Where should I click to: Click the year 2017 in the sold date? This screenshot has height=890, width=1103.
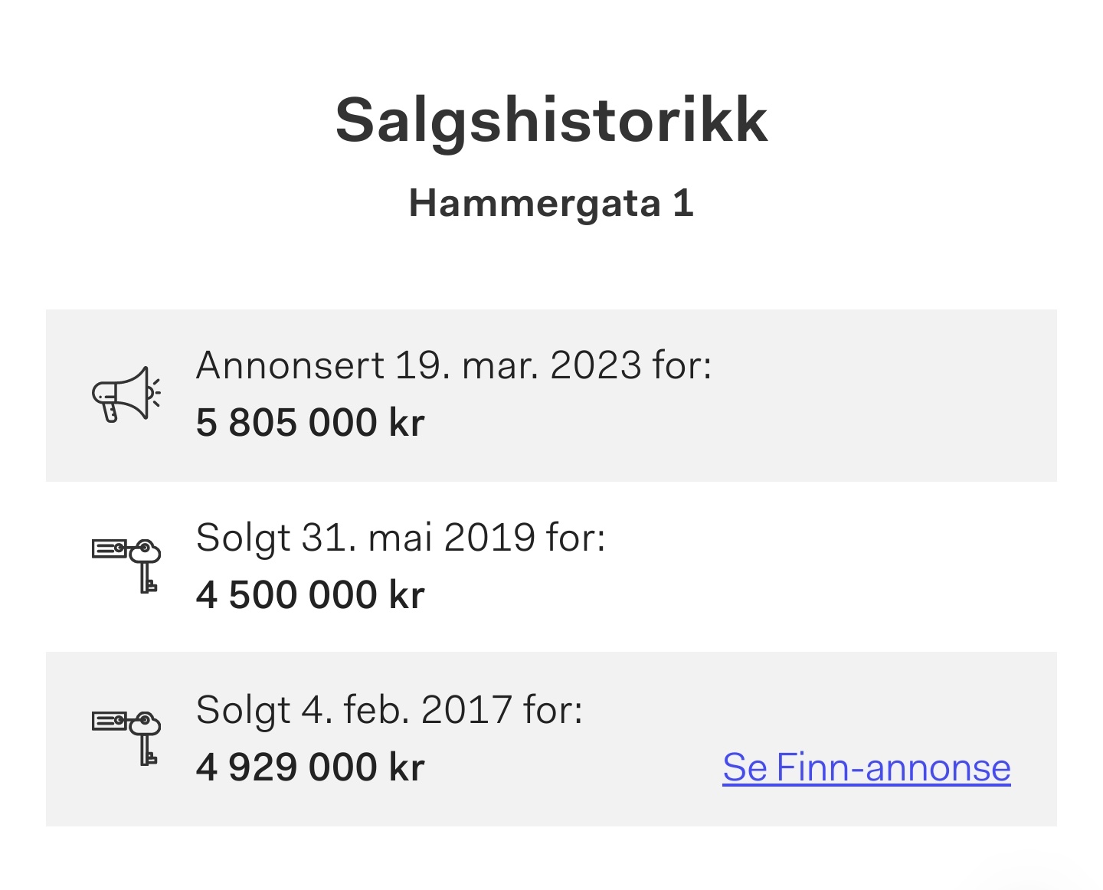(x=466, y=710)
